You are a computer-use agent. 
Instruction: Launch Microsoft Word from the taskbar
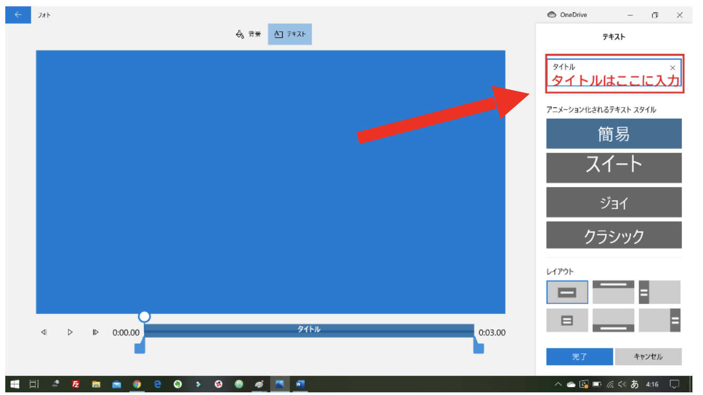tap(300, 384)
